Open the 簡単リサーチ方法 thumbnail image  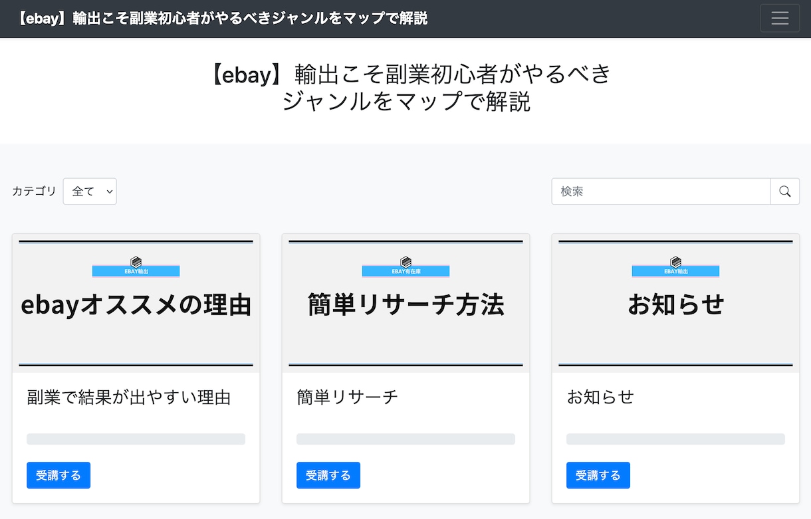tap(406, 303)
